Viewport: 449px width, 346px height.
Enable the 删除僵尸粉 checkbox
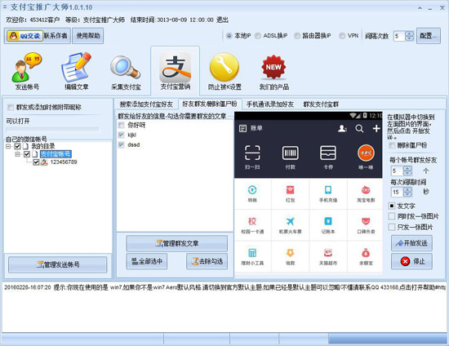click(x=391, y=145)
